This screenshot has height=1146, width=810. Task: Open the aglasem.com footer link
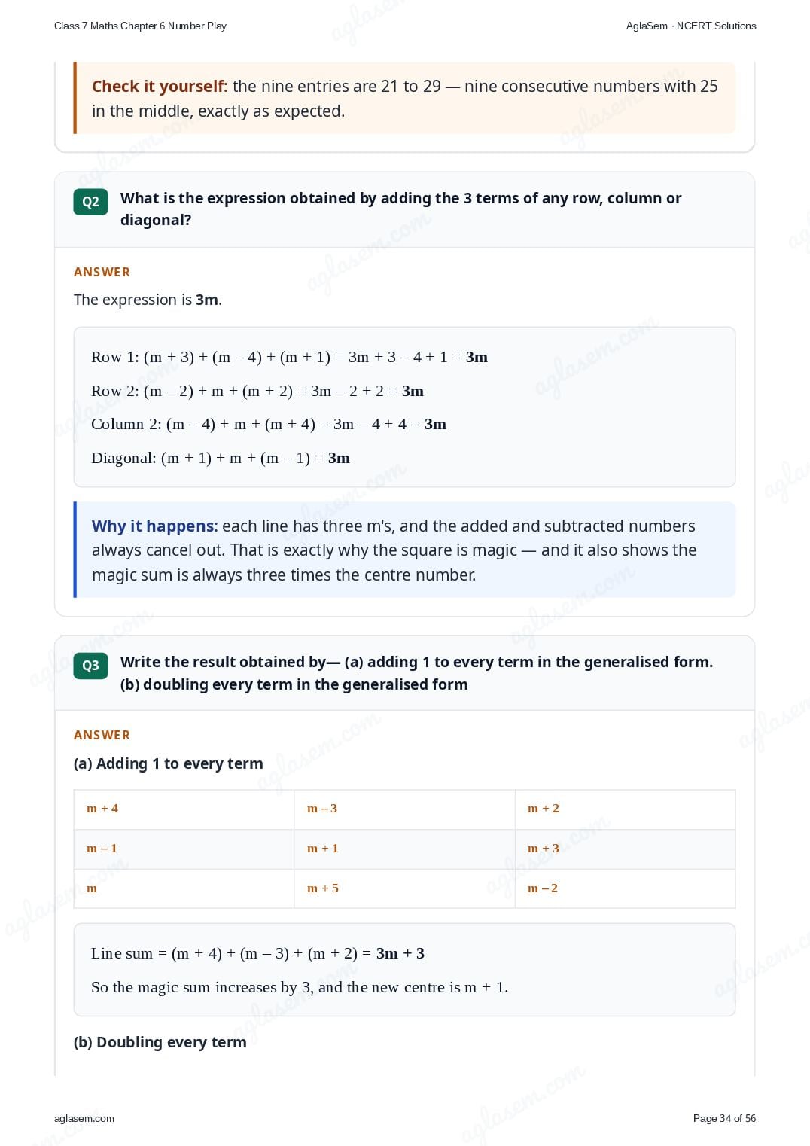(84, 1118)
